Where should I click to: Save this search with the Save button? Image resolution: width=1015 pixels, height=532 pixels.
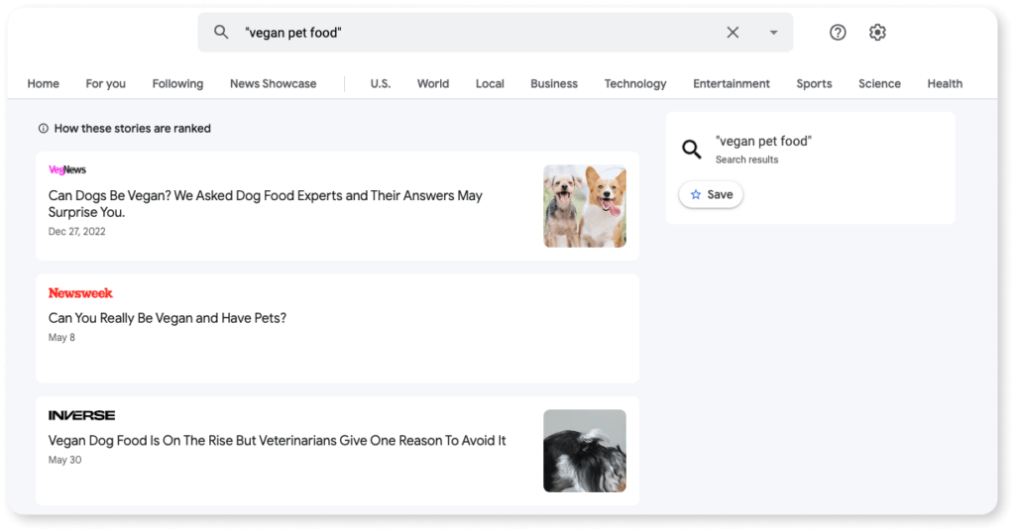(x=711, y=195)
